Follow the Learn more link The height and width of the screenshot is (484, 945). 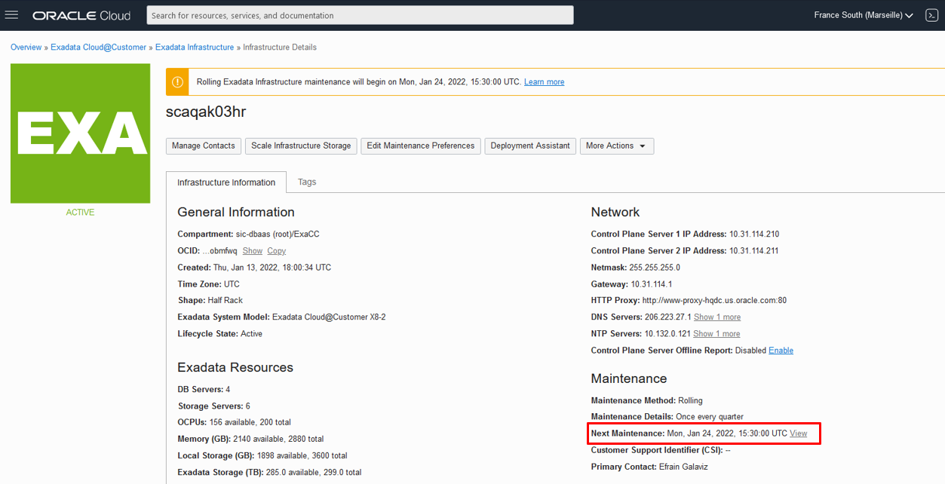[544, 81]
